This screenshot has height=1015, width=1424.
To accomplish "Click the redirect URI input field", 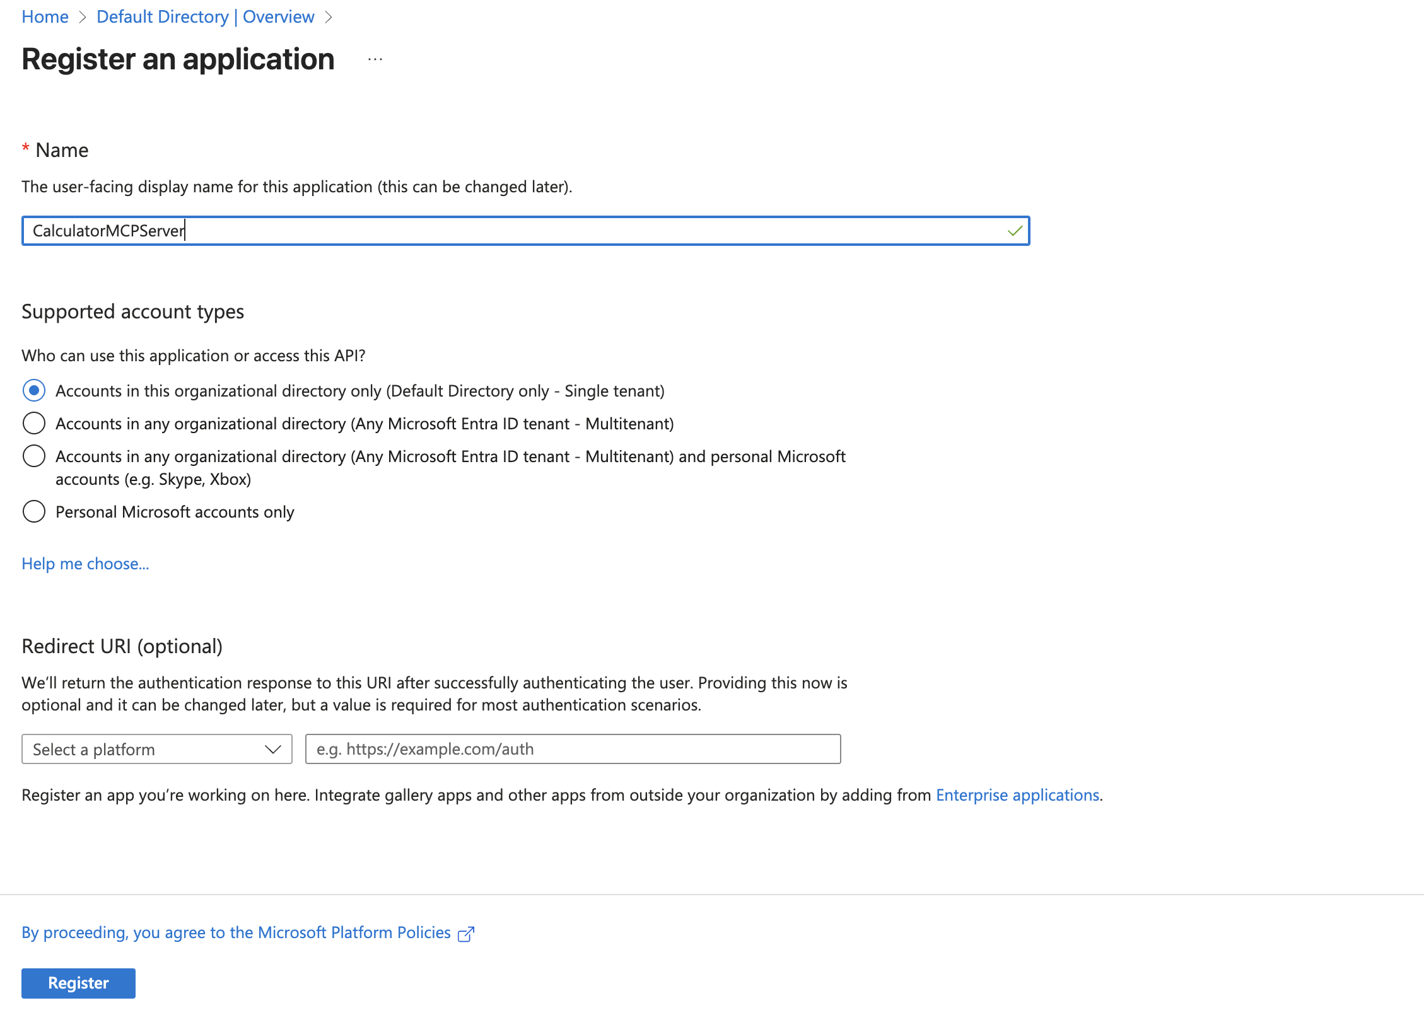I will tap(573, 749).
